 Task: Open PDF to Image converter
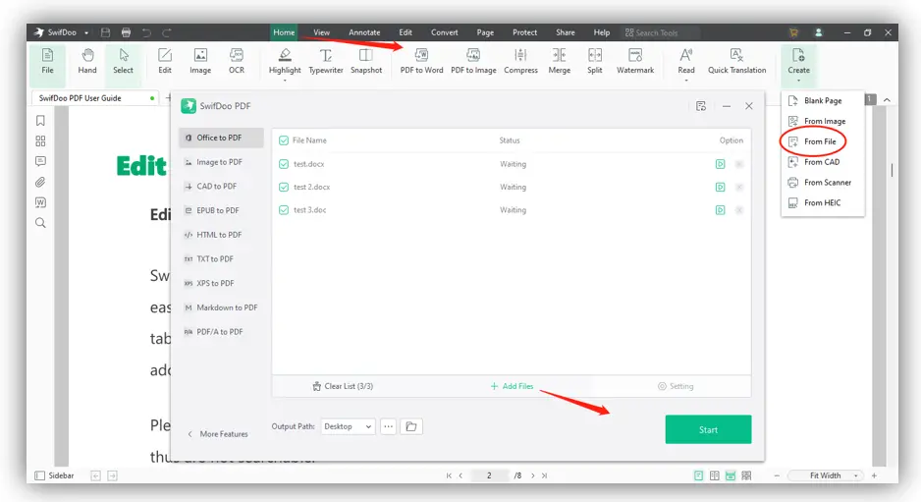(x=473, y=61)
